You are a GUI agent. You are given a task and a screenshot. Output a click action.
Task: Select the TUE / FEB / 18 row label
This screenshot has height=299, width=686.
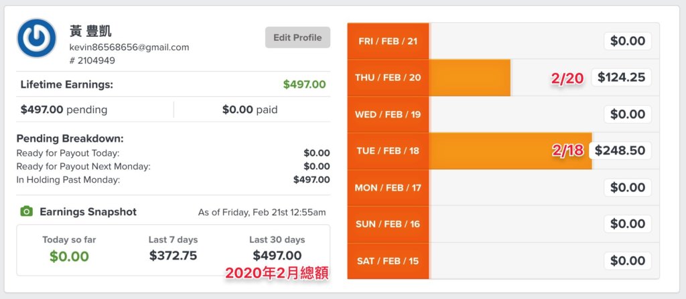coord(388,151)
